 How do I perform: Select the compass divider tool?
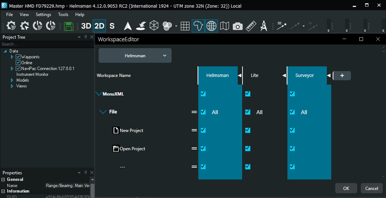(x=264, y=26)
